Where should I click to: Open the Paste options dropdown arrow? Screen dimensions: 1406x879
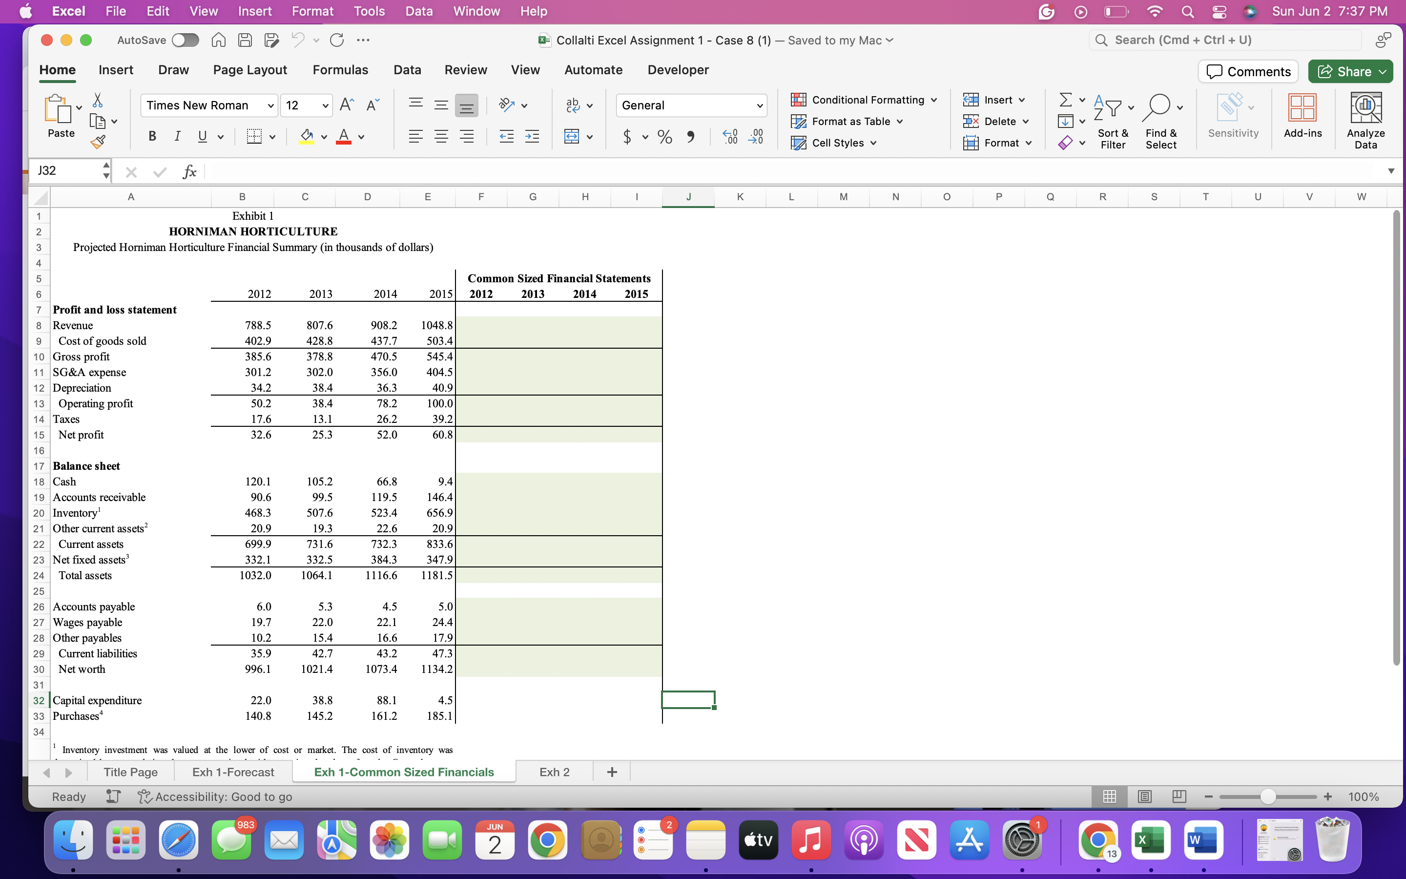pyautogui.click(x=79, y=107)
